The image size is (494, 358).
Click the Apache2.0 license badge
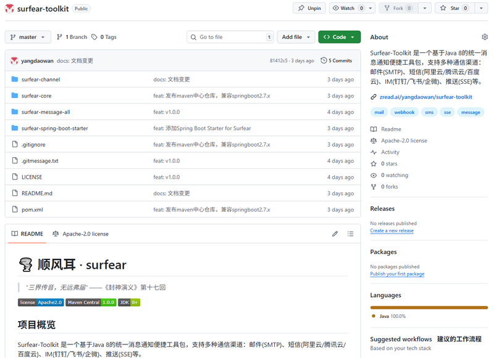coord(41,303)
